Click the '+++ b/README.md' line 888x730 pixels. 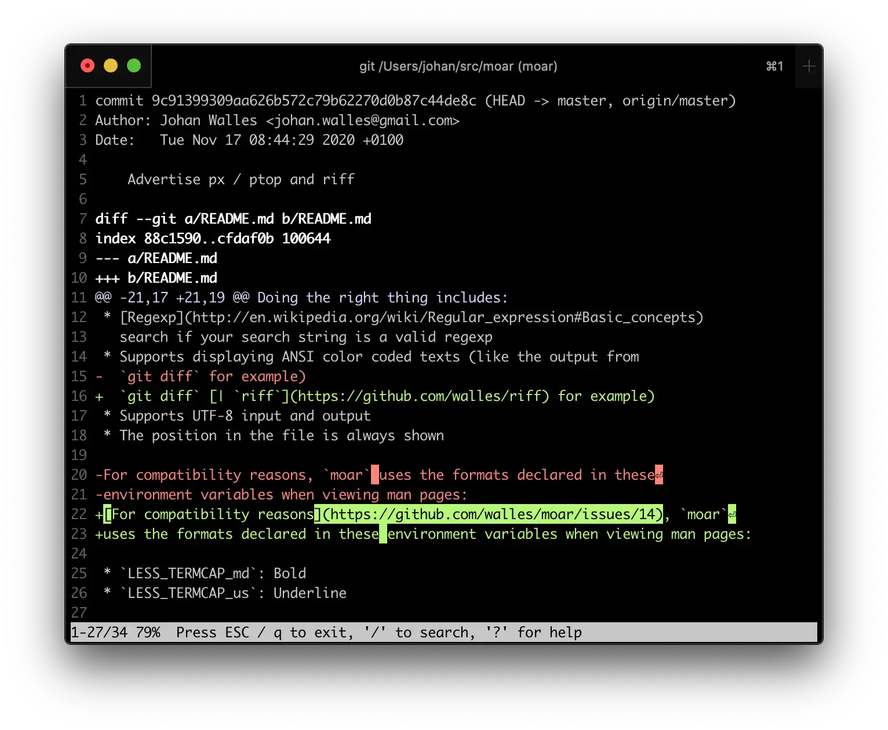(x=156, y=278)
